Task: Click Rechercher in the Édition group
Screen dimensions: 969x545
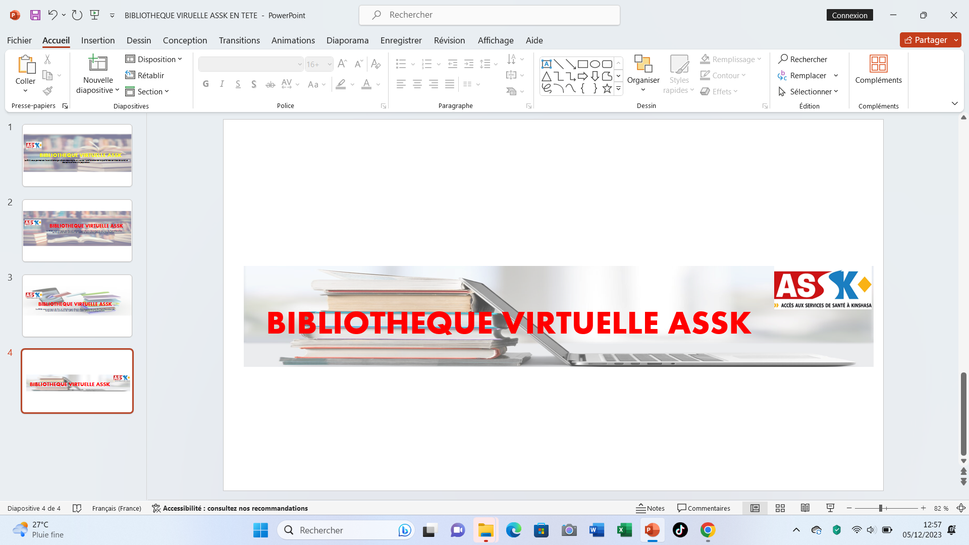Action: 802,59
